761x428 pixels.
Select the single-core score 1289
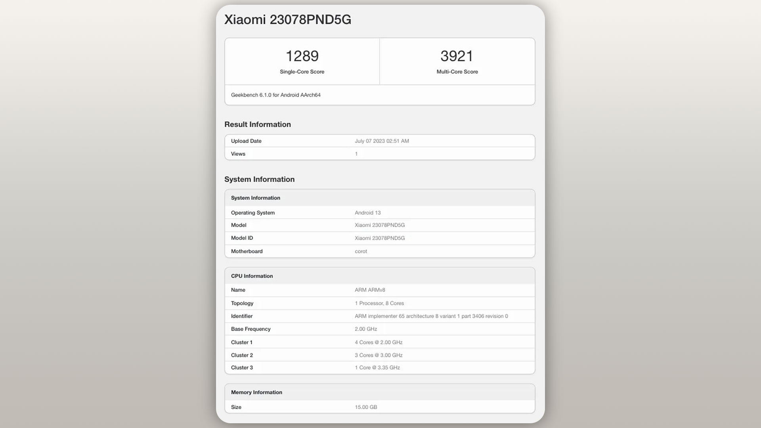click(x=302, y=56)
